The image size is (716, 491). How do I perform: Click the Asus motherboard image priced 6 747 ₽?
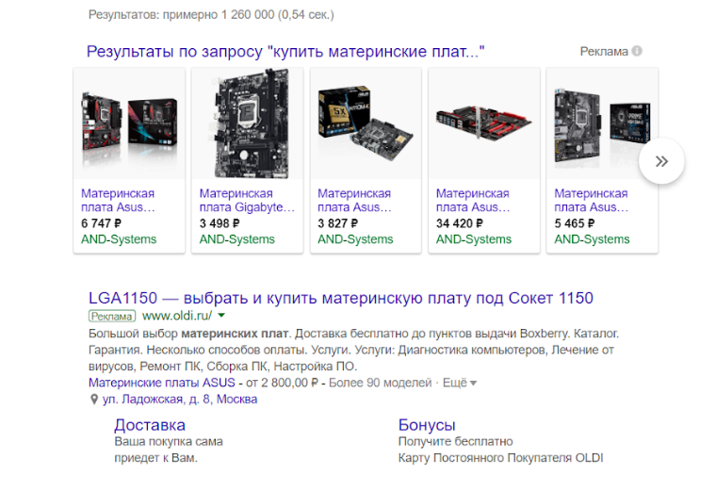(x=129, y=123)
